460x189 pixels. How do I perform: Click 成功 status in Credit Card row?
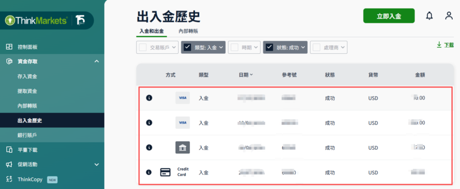[330, 172]
